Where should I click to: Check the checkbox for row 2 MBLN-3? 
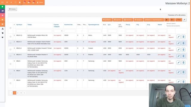click(10, 43)
